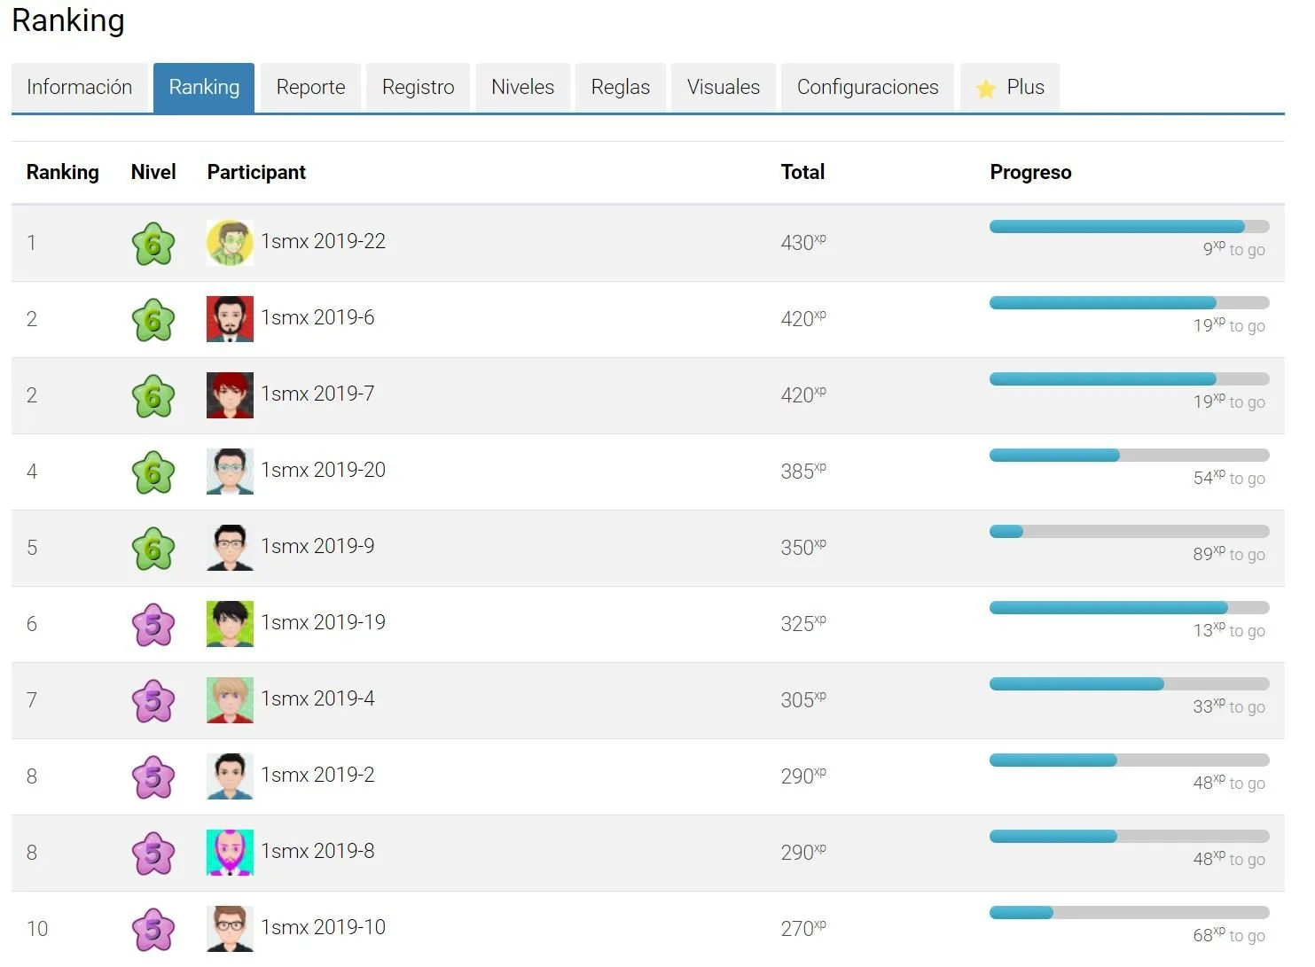Open the Registro tab

(x=419, y=88)
